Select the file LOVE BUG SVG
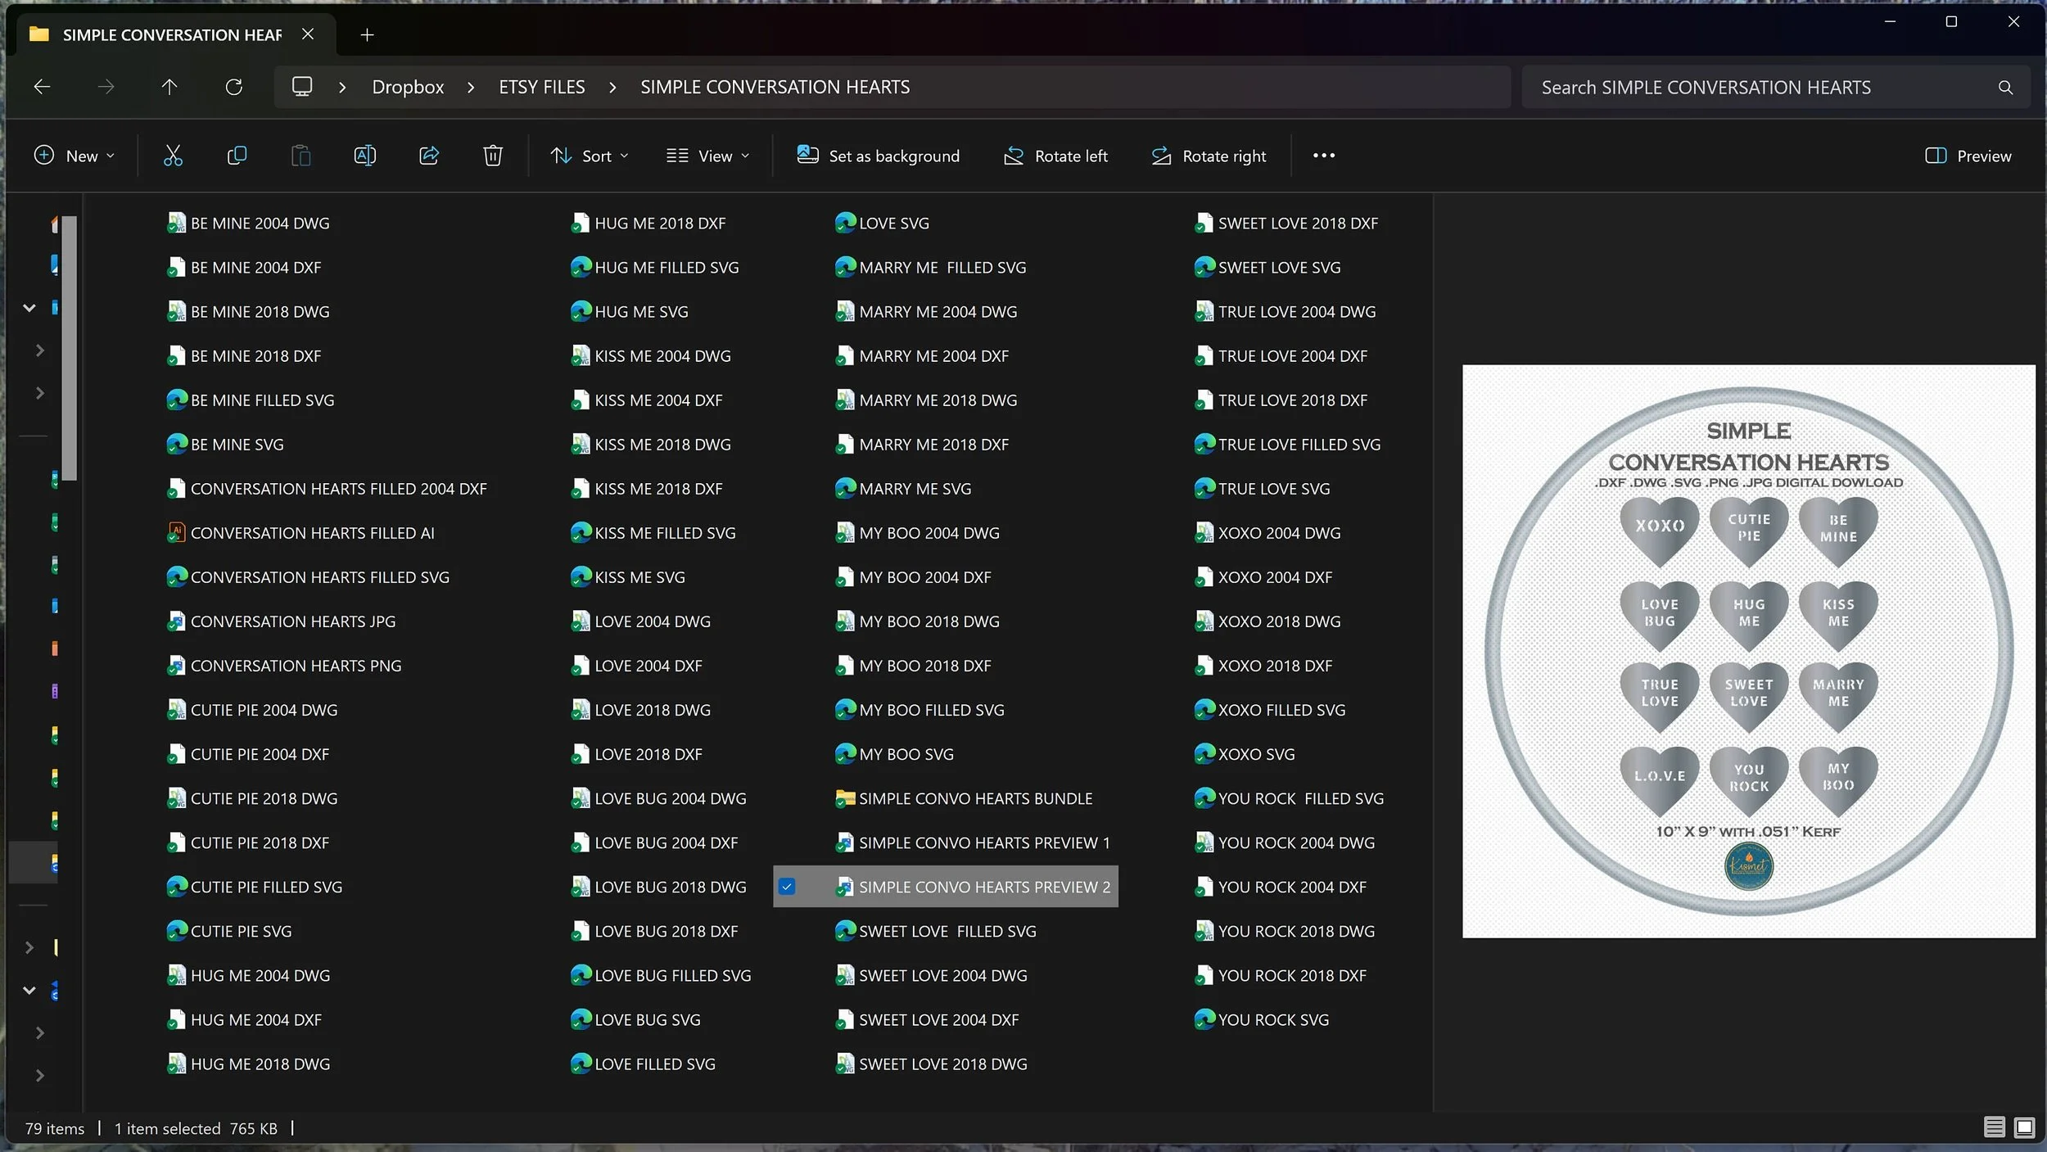Image resolution: width=2047 pixels, height=1152 pixels. [x=636, y=1019]
